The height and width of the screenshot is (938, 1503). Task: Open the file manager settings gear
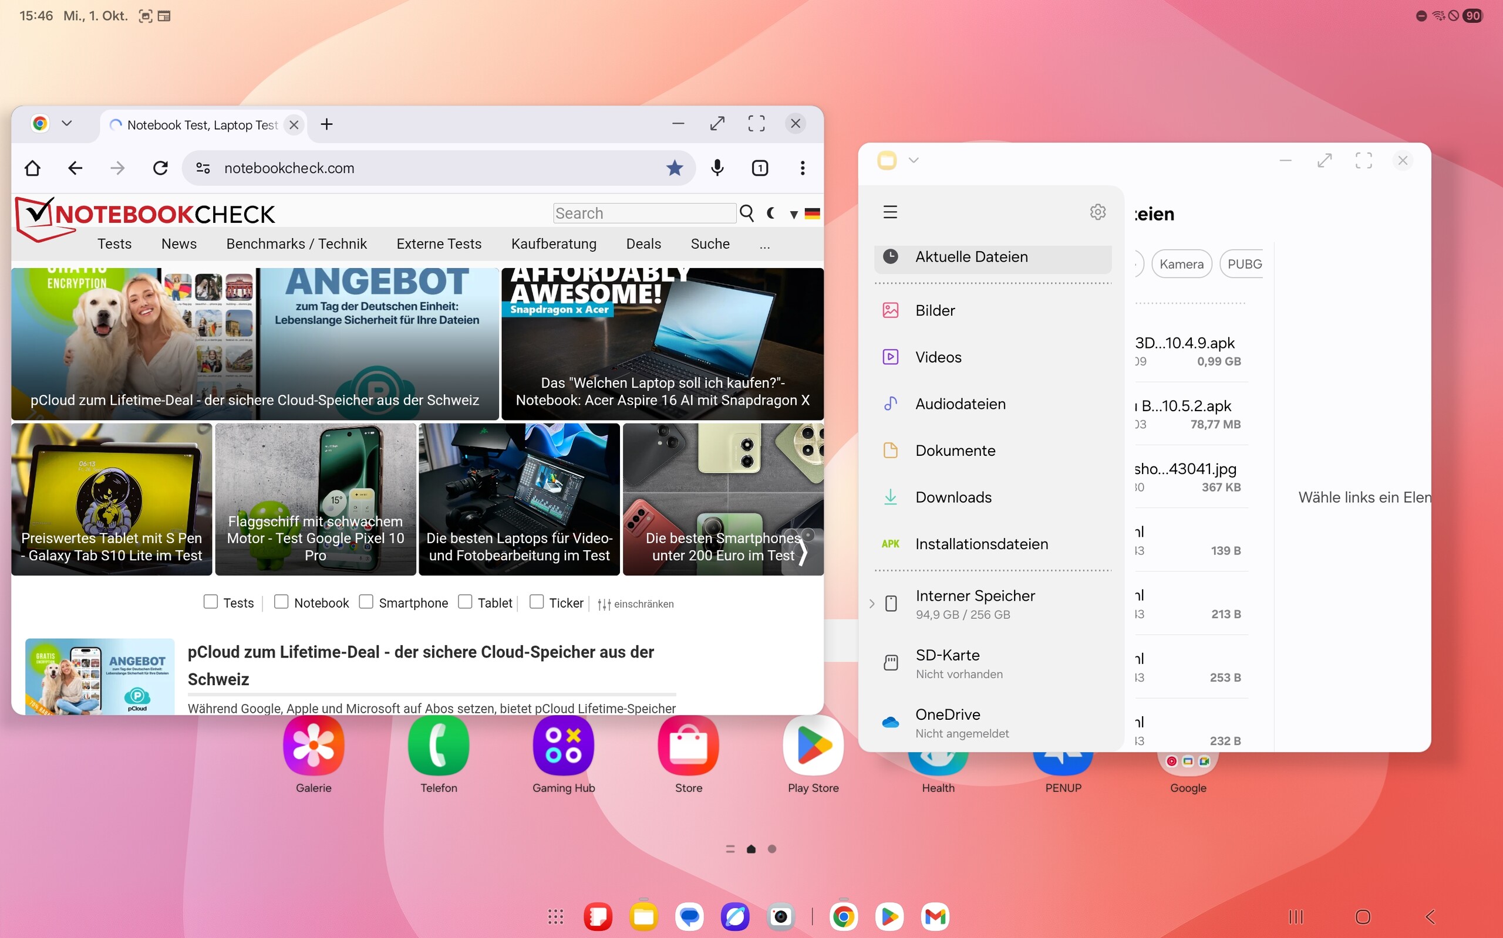coord(1097,212)
